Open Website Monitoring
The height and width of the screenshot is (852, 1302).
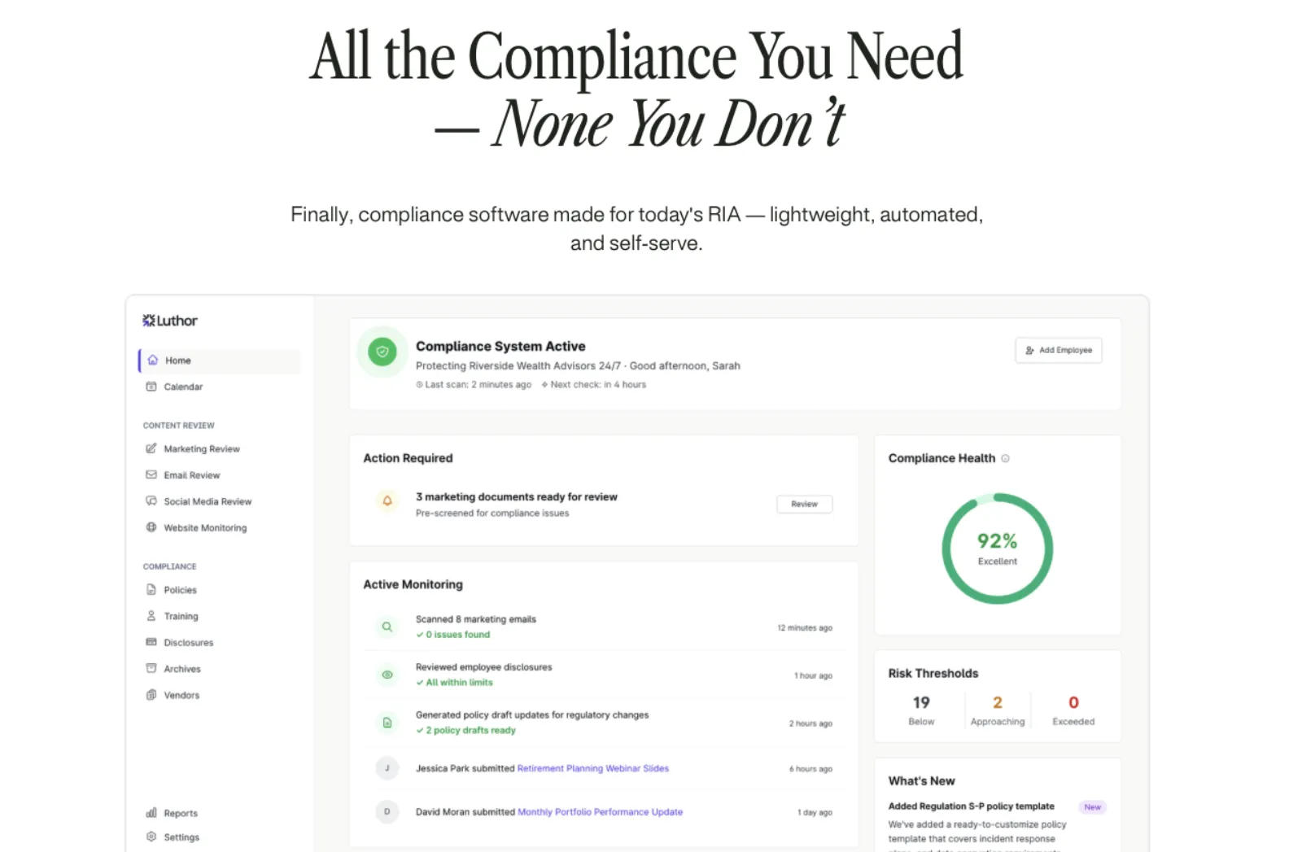pos(151,527)
